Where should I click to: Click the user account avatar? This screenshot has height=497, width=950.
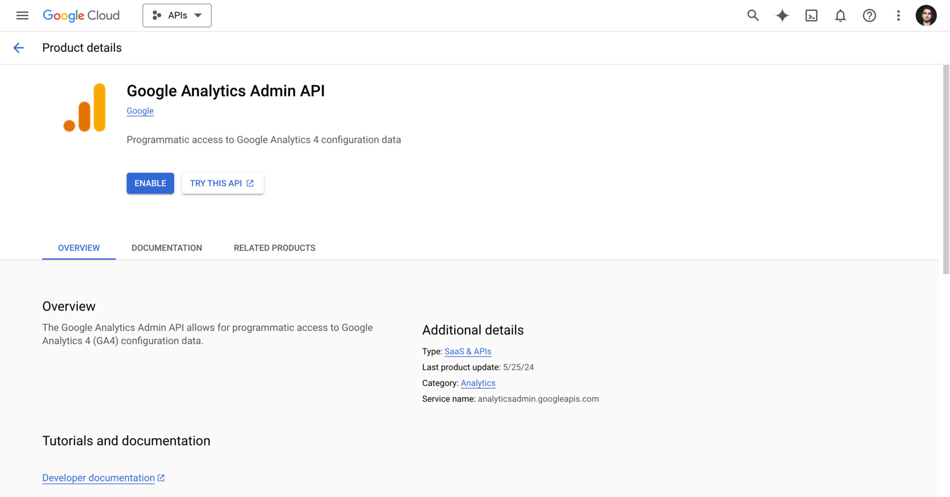click(926, 15)
